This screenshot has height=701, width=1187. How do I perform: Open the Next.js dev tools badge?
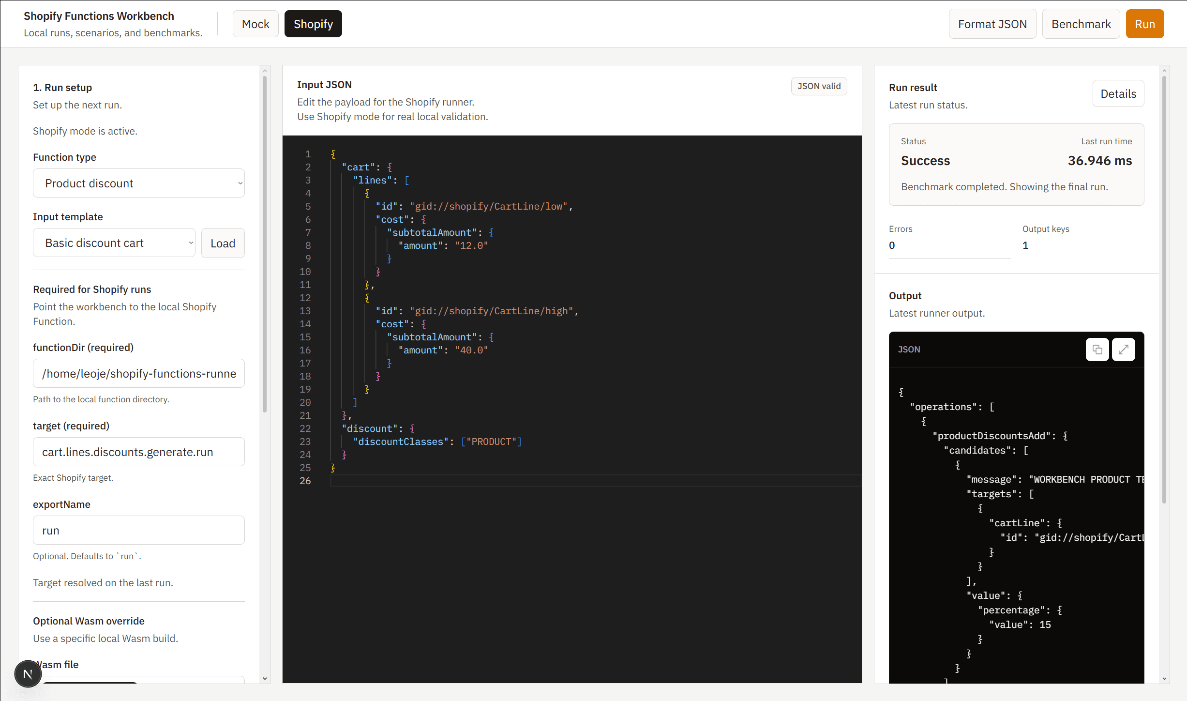(28, 673)
